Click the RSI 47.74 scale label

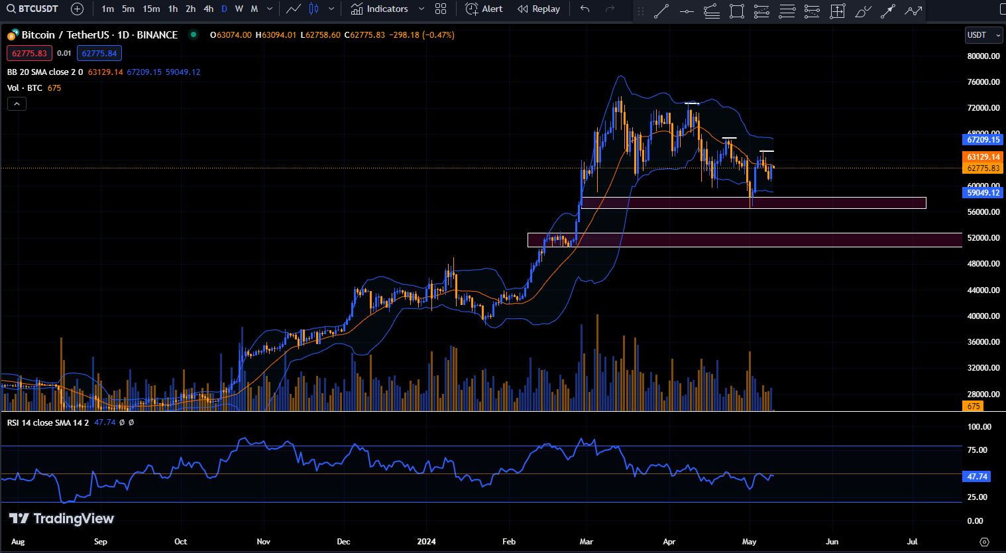pyautogui.click(x=977, y=476)
